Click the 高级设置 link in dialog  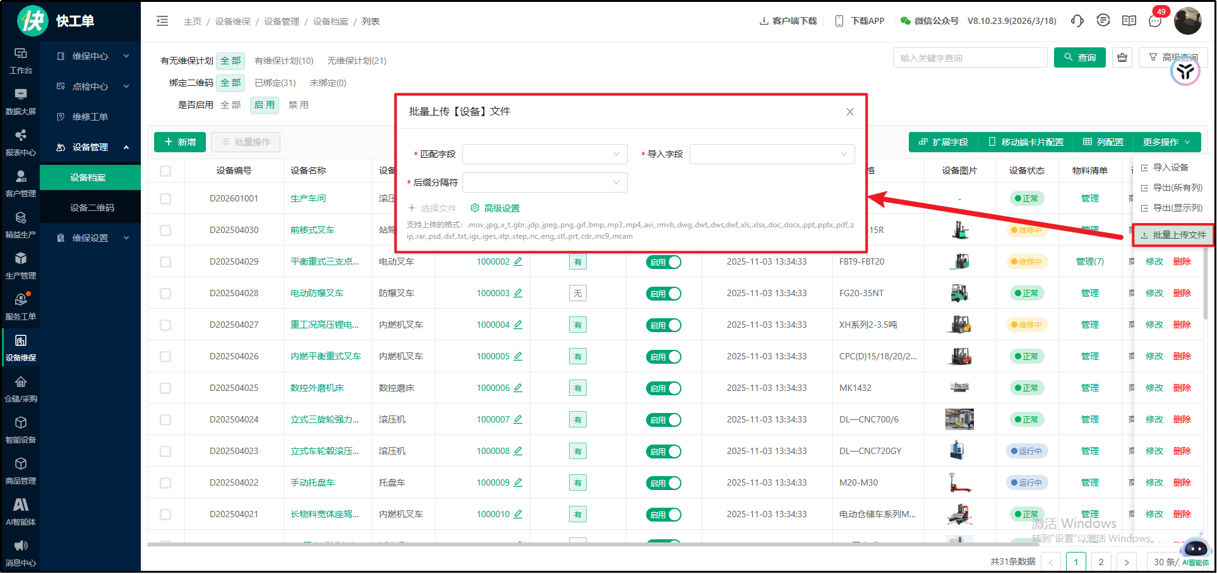(x=495, y=208)
